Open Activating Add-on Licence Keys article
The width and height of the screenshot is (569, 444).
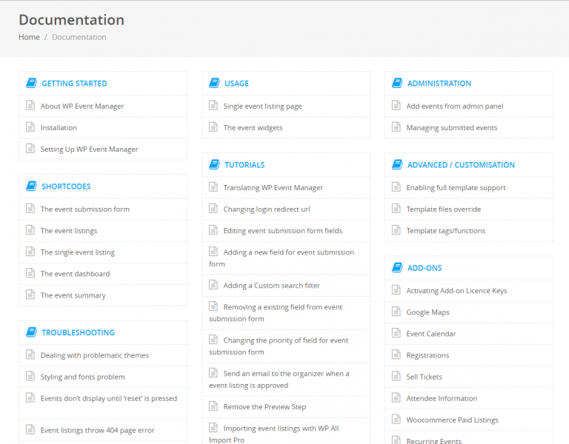pos(456,291)
